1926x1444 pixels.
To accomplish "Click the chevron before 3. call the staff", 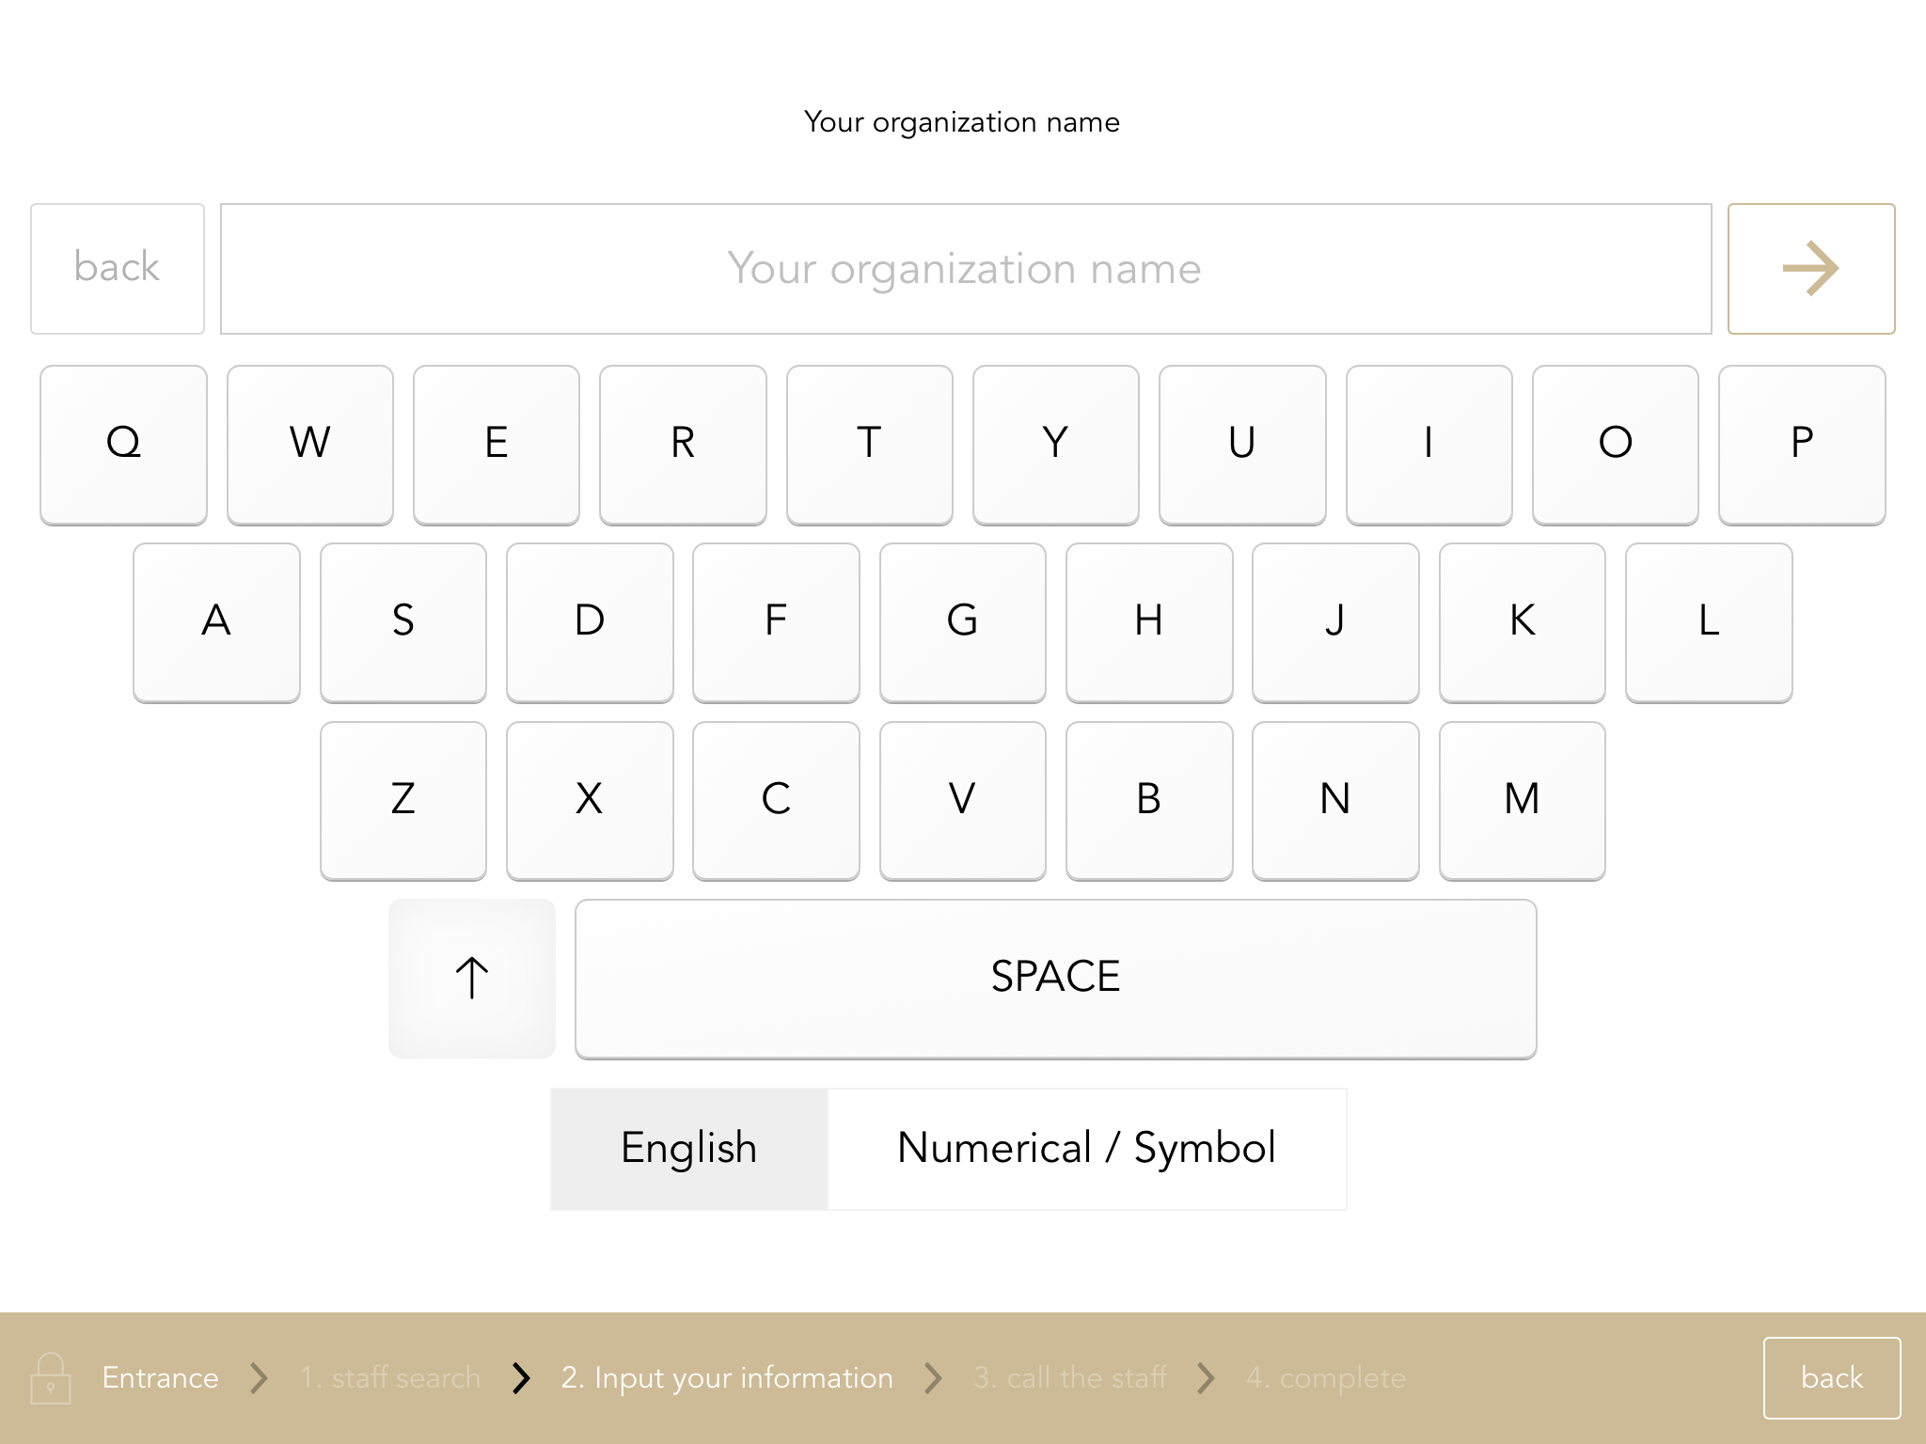I will click(932, 1377).
